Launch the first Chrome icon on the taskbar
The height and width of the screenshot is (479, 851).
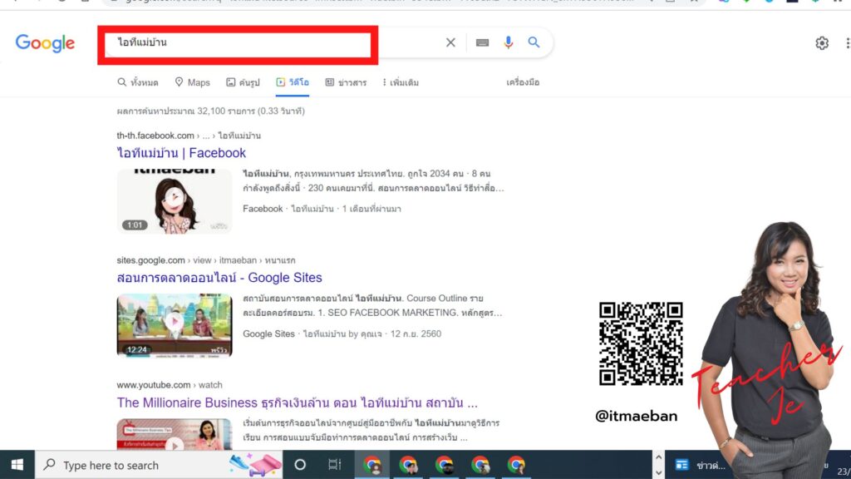pyautogui.click(x=371, y=465)
